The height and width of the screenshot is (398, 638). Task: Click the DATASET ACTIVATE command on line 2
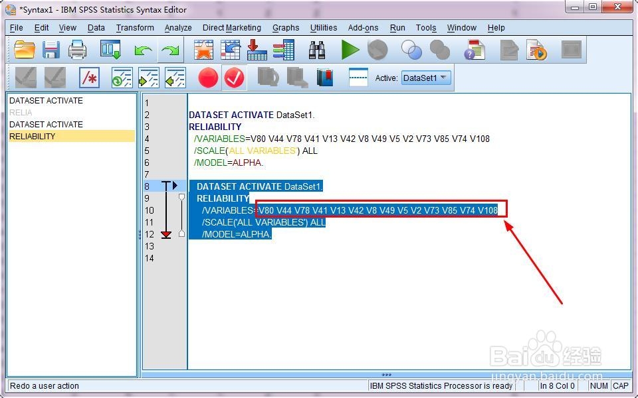231,115
